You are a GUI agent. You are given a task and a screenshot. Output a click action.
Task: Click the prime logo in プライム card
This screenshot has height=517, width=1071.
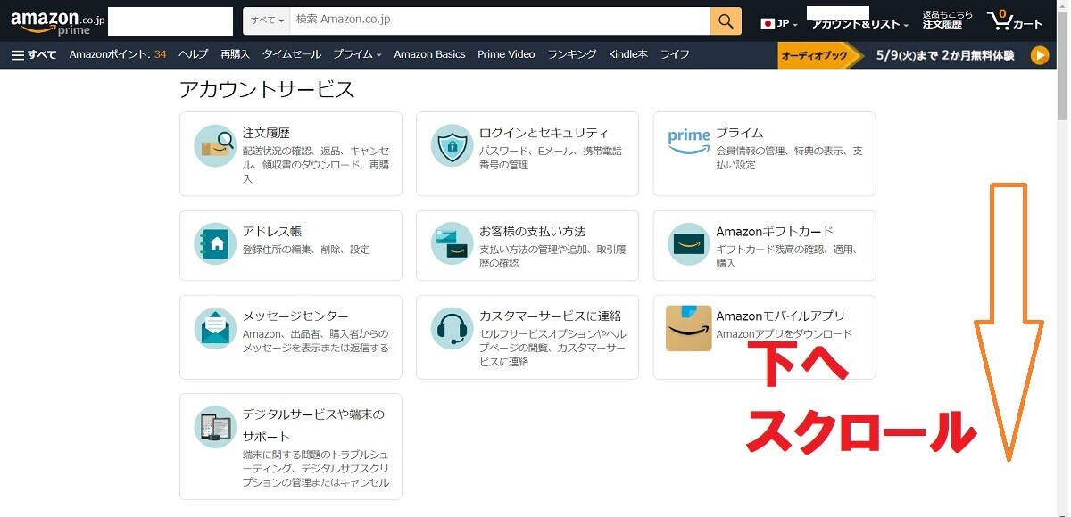689,141
